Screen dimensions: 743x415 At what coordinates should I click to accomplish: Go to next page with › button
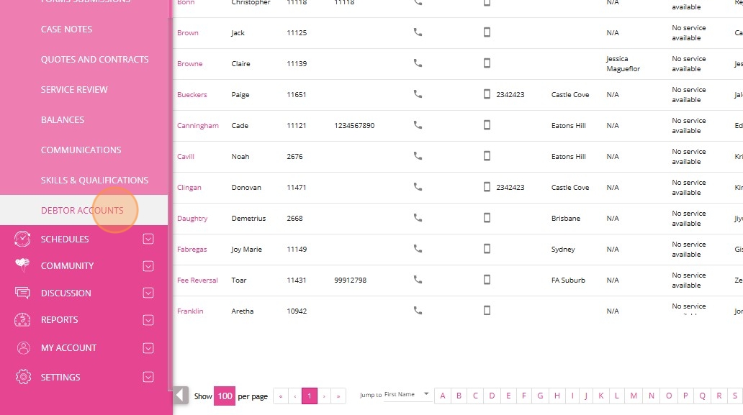coord(324,396)
